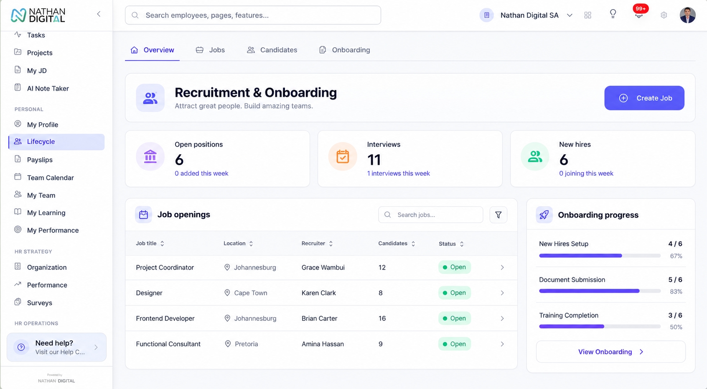707x389 pixels.
Task: Open the Functional Consultant row chevron
Action: [502, 344]
